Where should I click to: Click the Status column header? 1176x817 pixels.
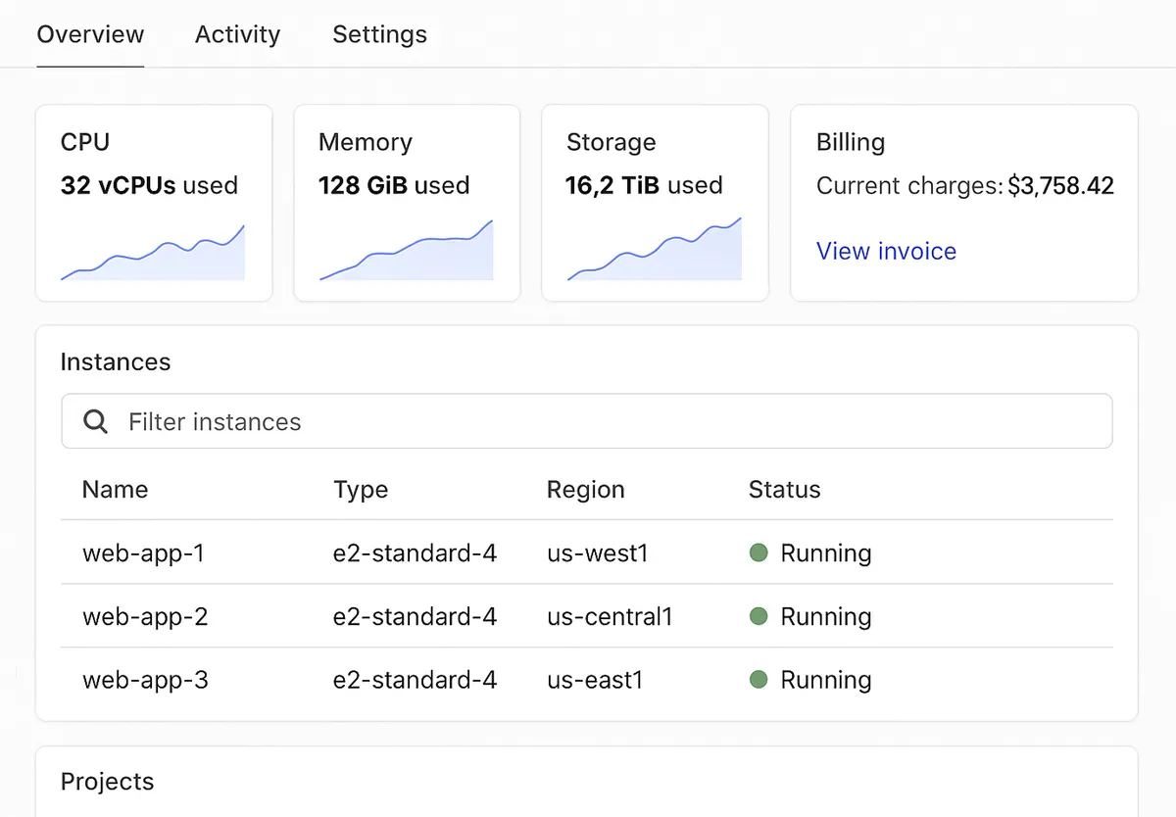[x=784, y=489]
